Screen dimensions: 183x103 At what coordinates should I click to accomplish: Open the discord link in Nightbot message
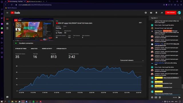(x=167, y=45)
